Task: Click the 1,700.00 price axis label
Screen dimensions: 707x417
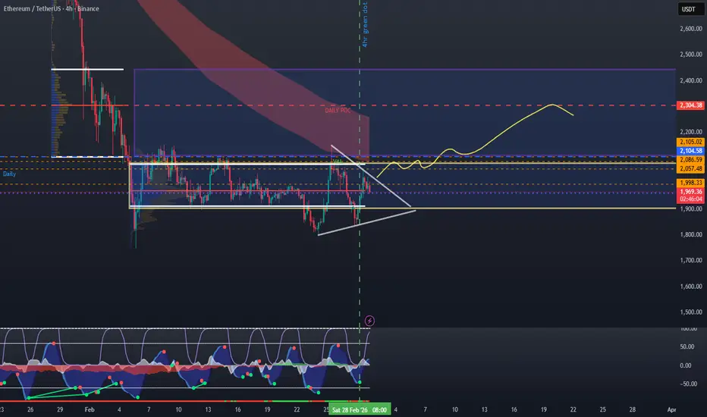Action: coord(691,260)
